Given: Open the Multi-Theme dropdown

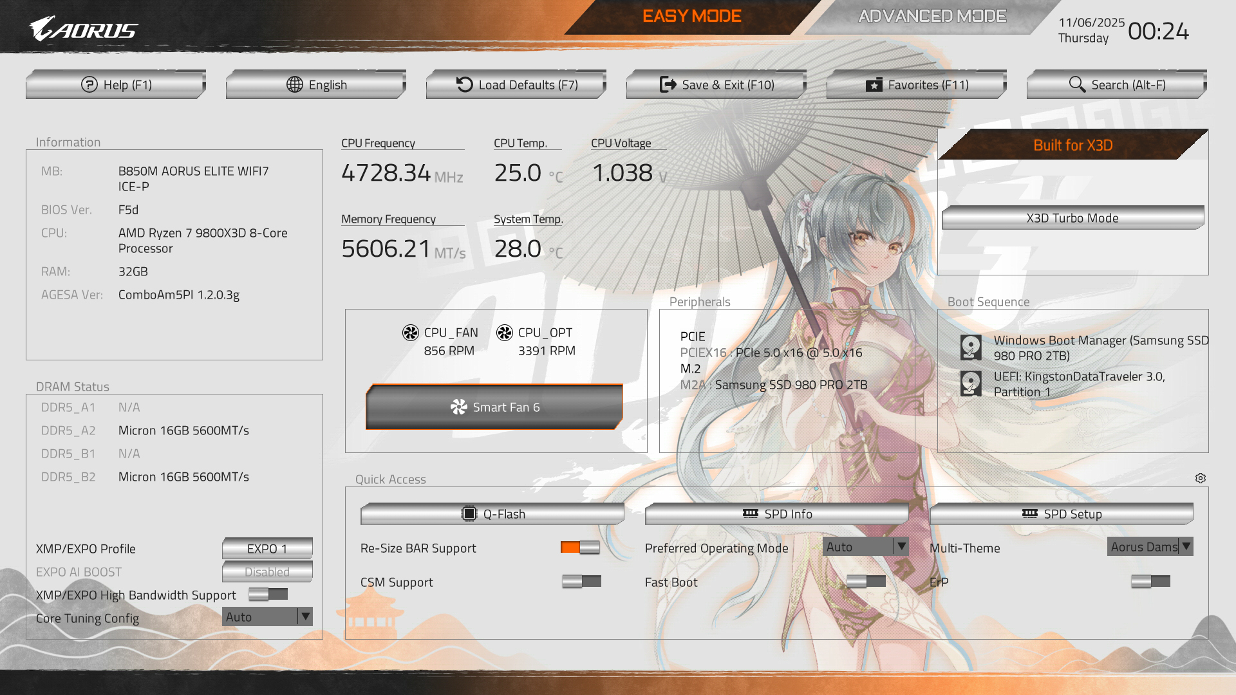Looking at the screenshot, I should tap(1150, 547).
